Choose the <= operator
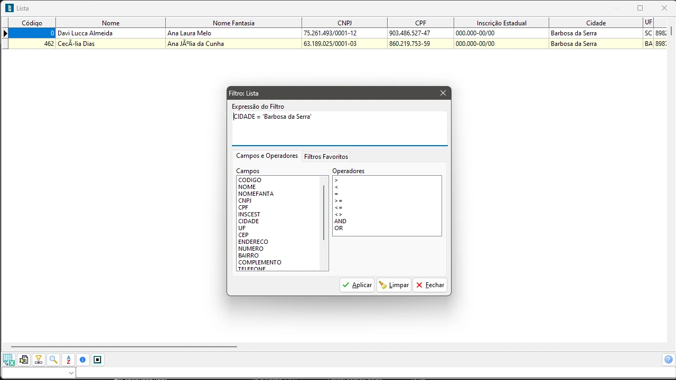This screenshot has width=676, height=380. [x=338, y=207]
